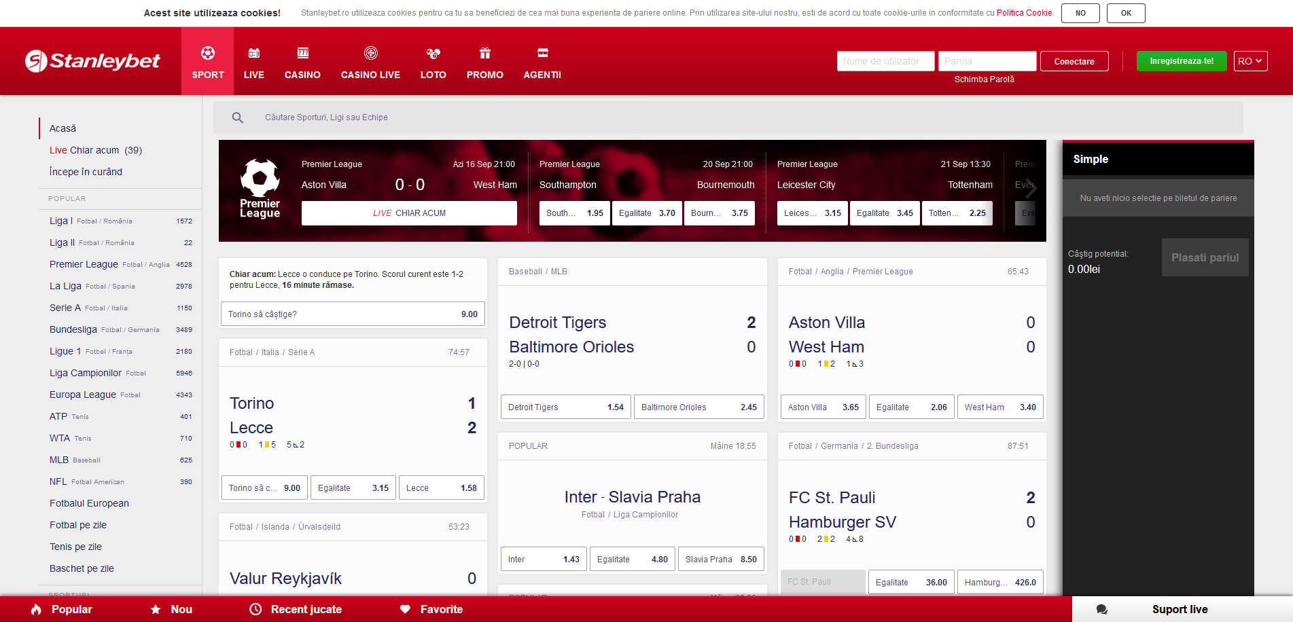Open the Inter - Slavia Praha match
The height and width of the screenshot is (622, 1293).
633,497
